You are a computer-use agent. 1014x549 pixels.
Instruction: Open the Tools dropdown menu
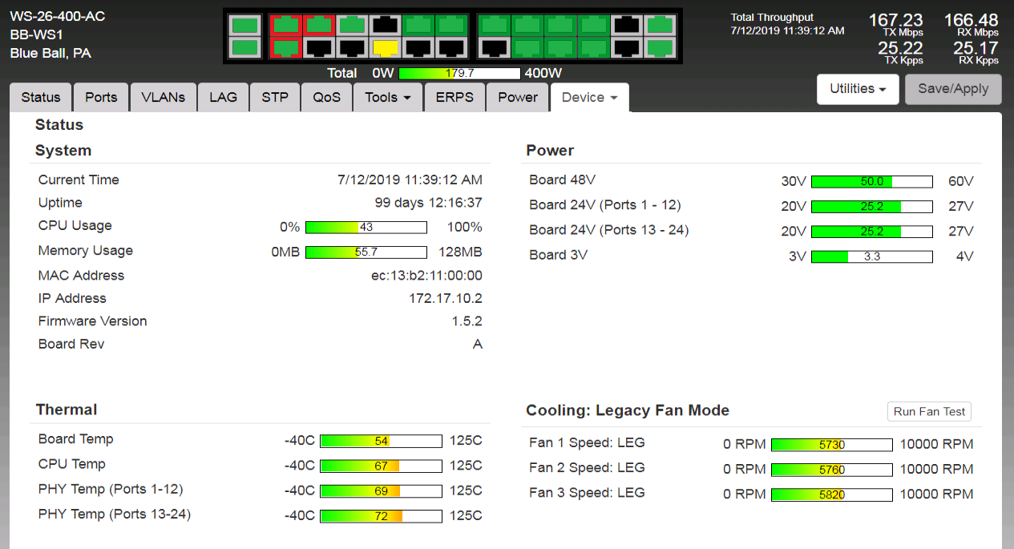[x=388, y=97]
